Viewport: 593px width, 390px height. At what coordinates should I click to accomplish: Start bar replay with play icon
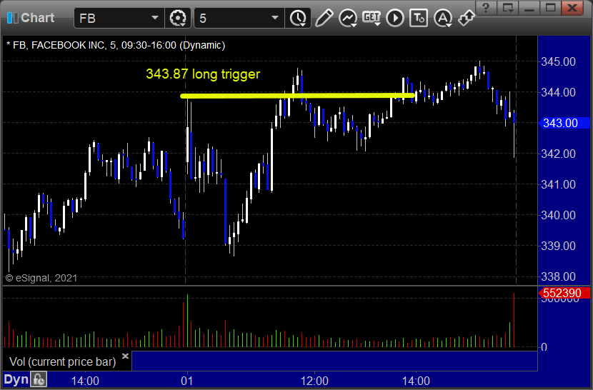point(395,18)
